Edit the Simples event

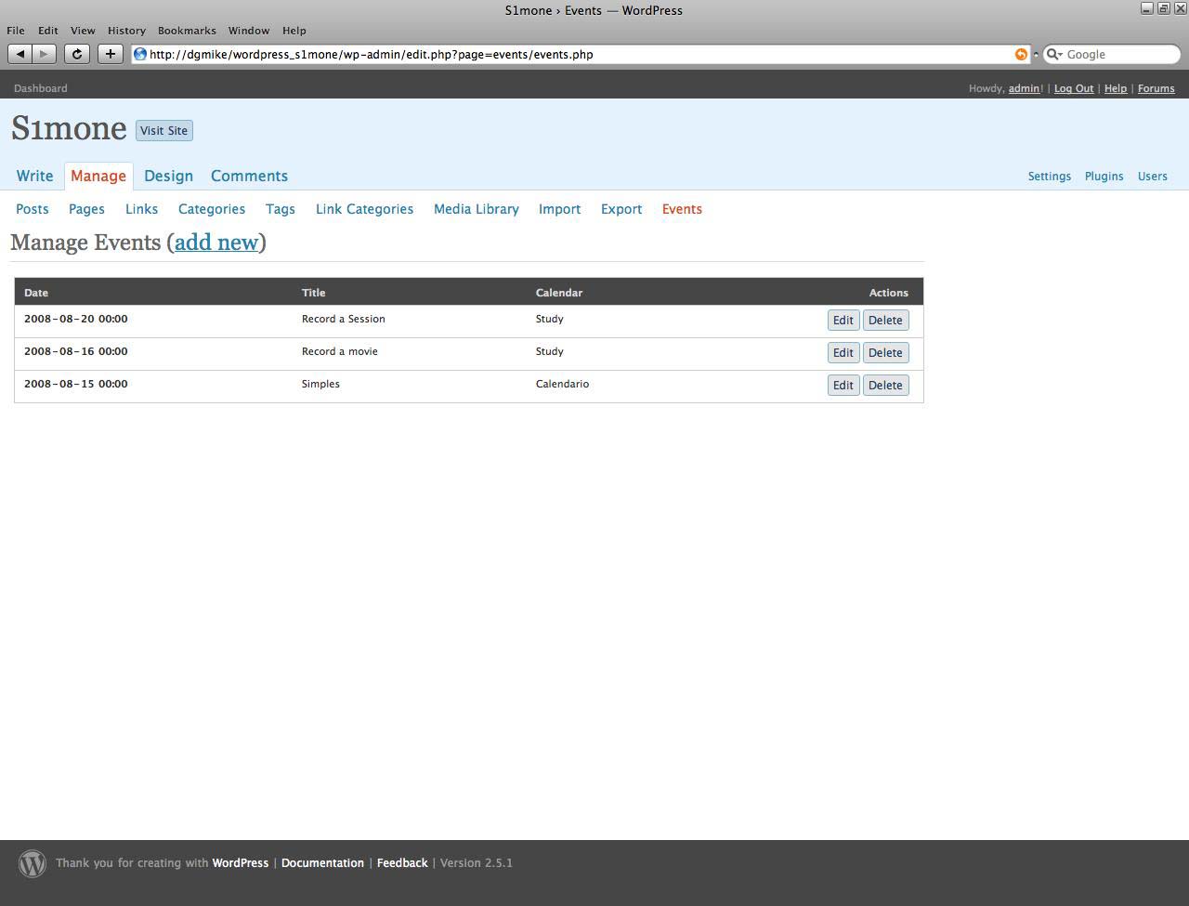pyautogui.click(x=843, y=385)
